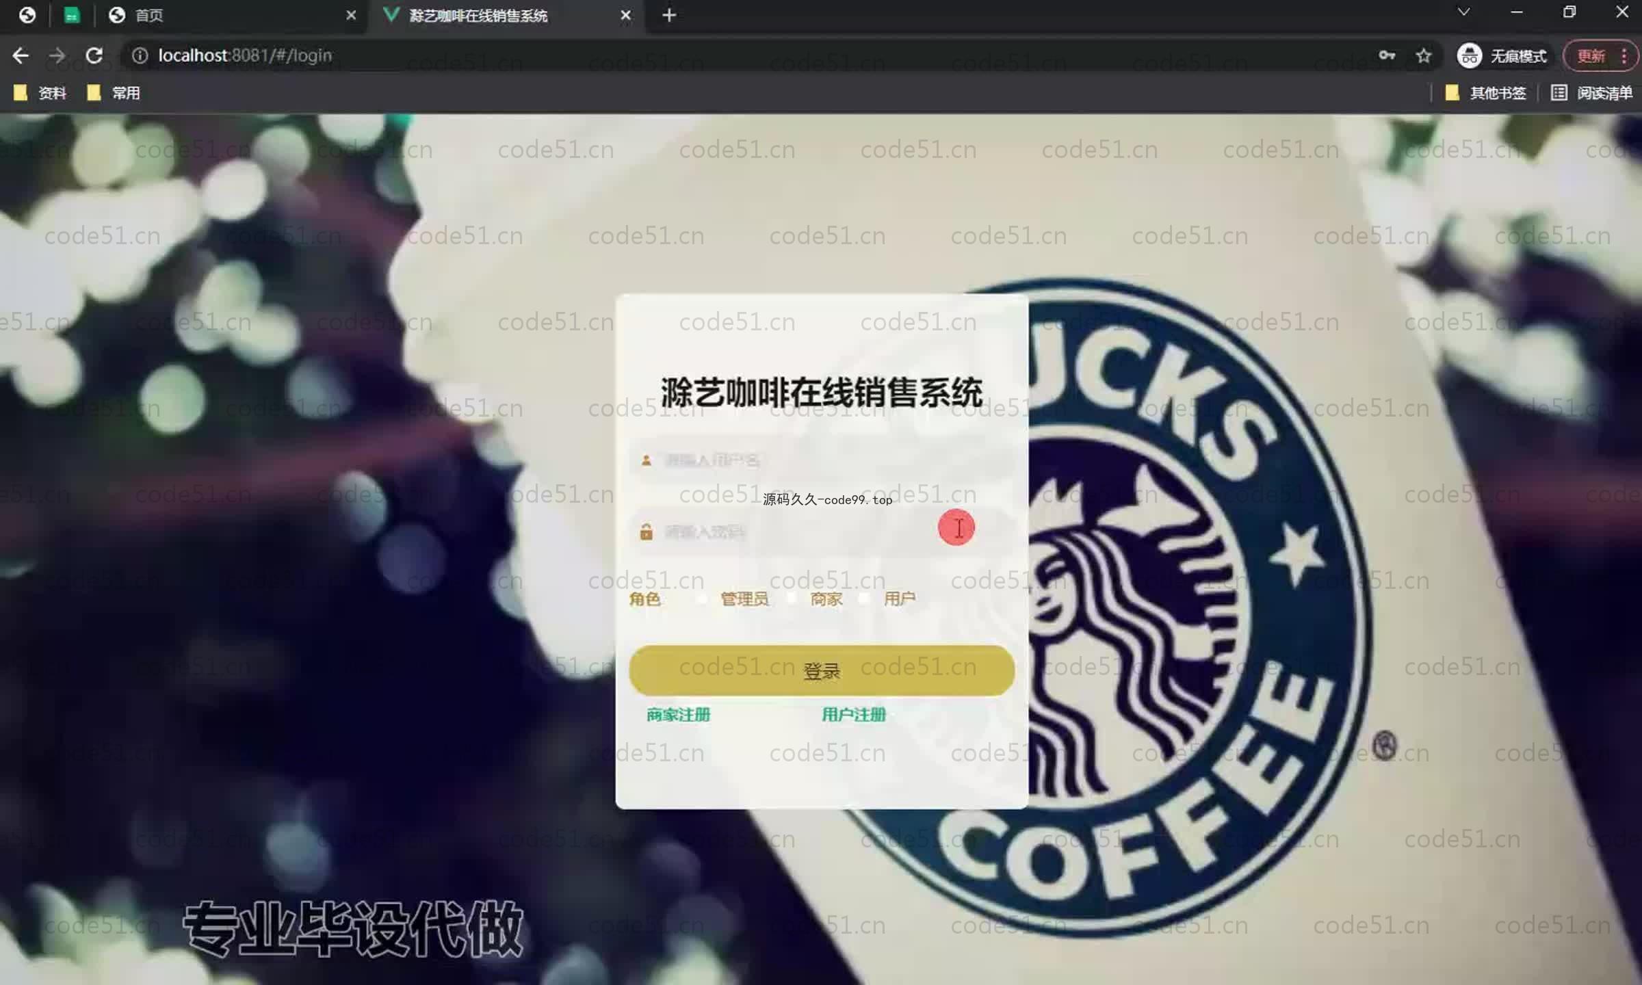Open the 用户注册 user registration link
Viewport: 1642px width, 985px height.
854,715
